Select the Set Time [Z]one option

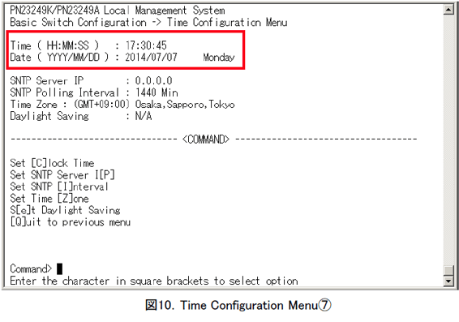(x=49, y=199)
